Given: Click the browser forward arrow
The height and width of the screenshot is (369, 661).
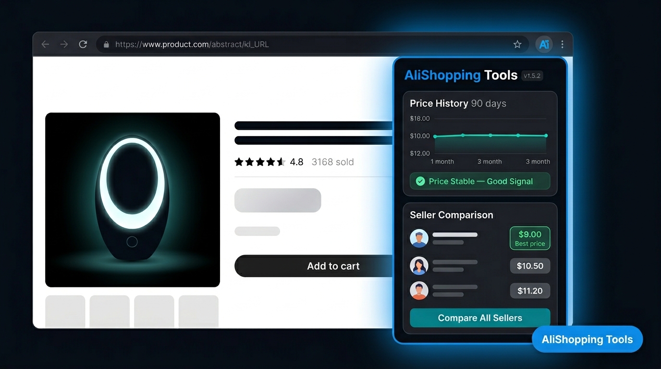Looking at the screenshot, I should point(64,44).
